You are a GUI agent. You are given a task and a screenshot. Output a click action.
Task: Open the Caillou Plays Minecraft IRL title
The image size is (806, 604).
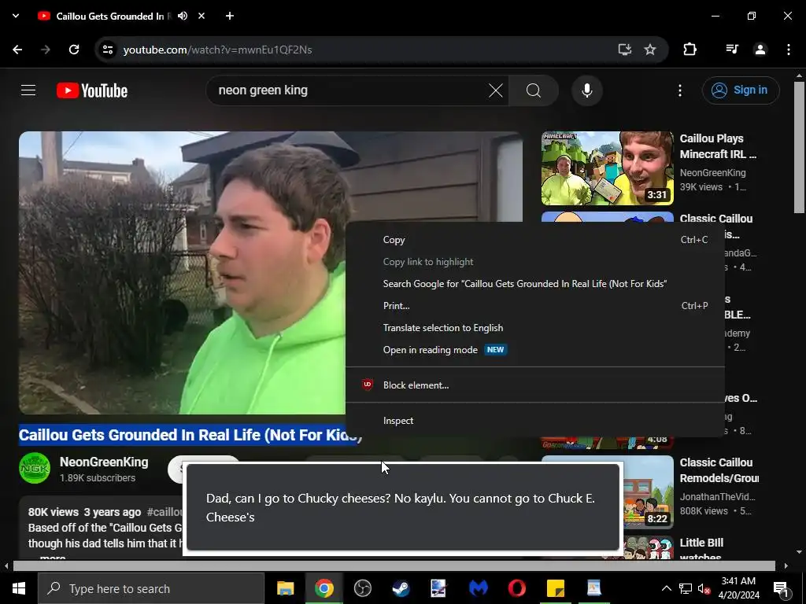(718, 146)
